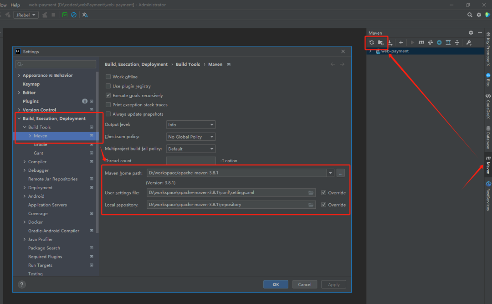Uncheck Execute goals recursively

point(108,95)
